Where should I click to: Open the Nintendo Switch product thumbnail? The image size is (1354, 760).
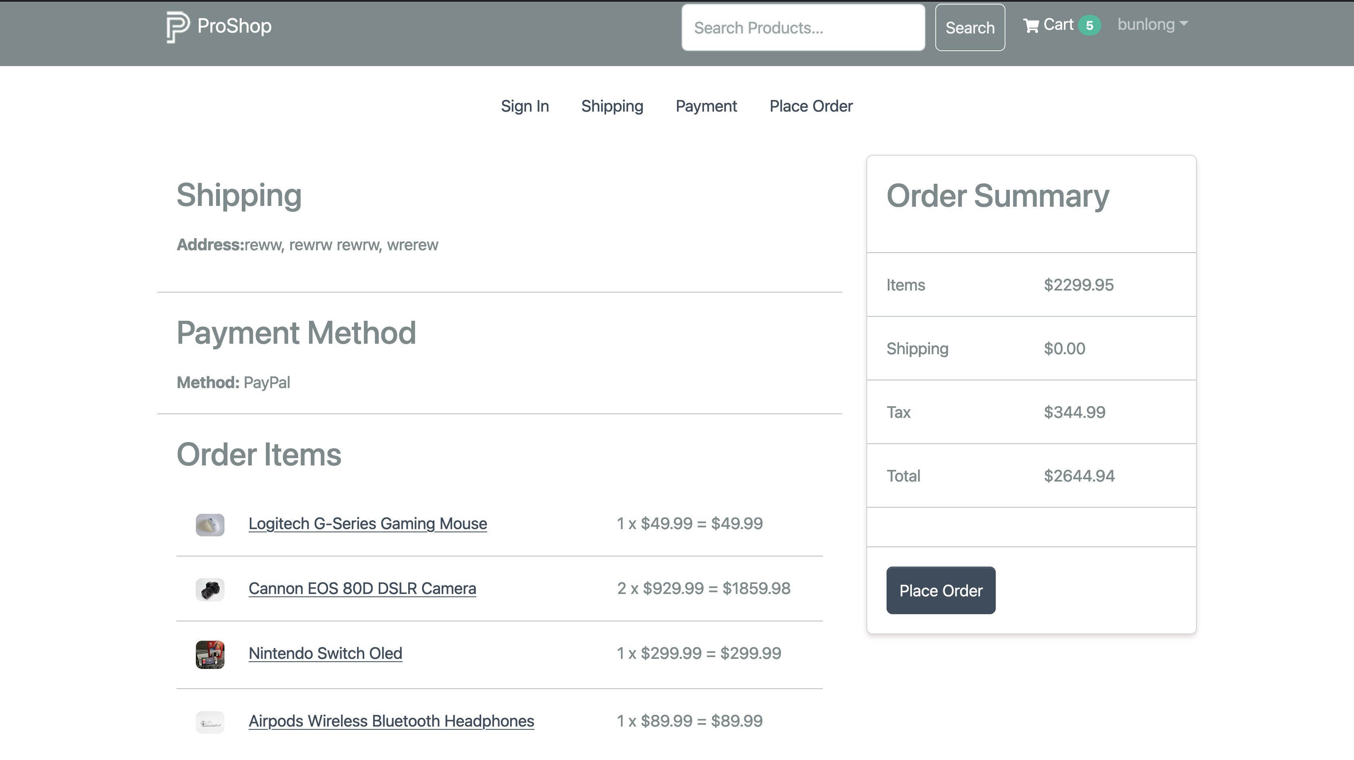(210, 654)
